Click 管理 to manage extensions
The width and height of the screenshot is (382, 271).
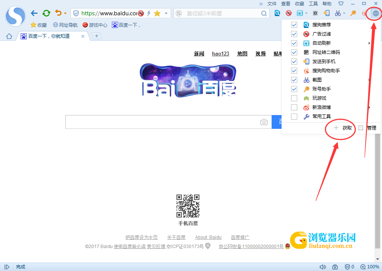(367, 128)
